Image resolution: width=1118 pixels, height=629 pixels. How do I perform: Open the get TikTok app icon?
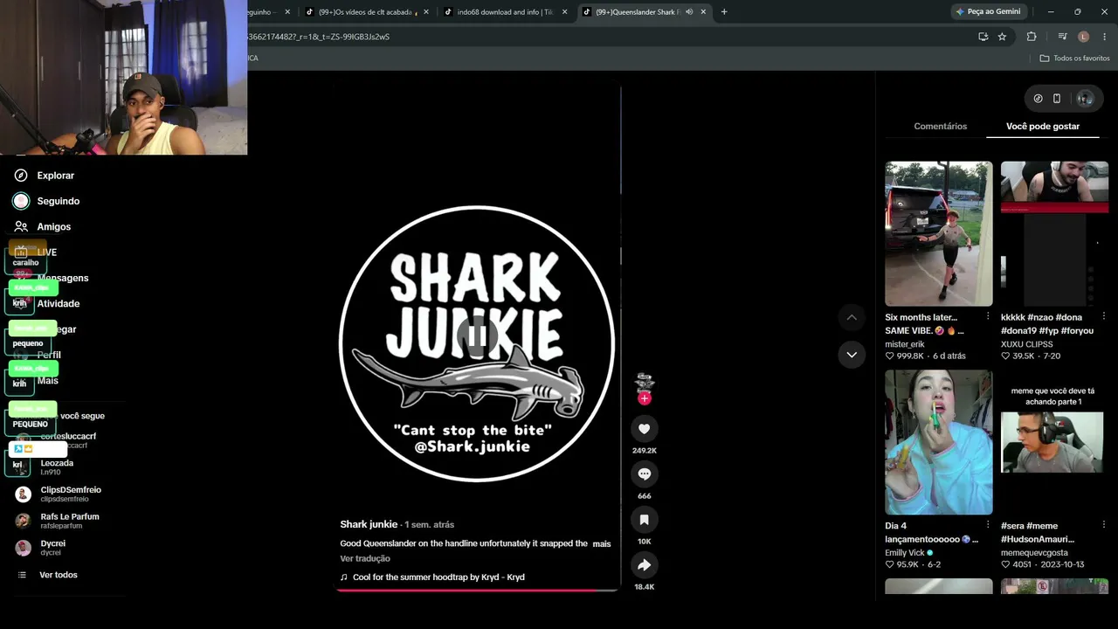pyautogui.click(x=1038, y=99)
